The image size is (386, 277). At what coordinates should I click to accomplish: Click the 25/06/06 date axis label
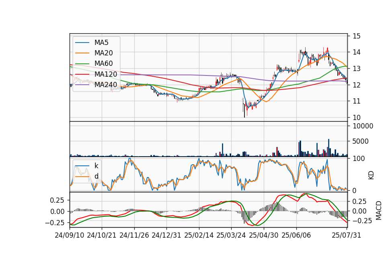296,235
